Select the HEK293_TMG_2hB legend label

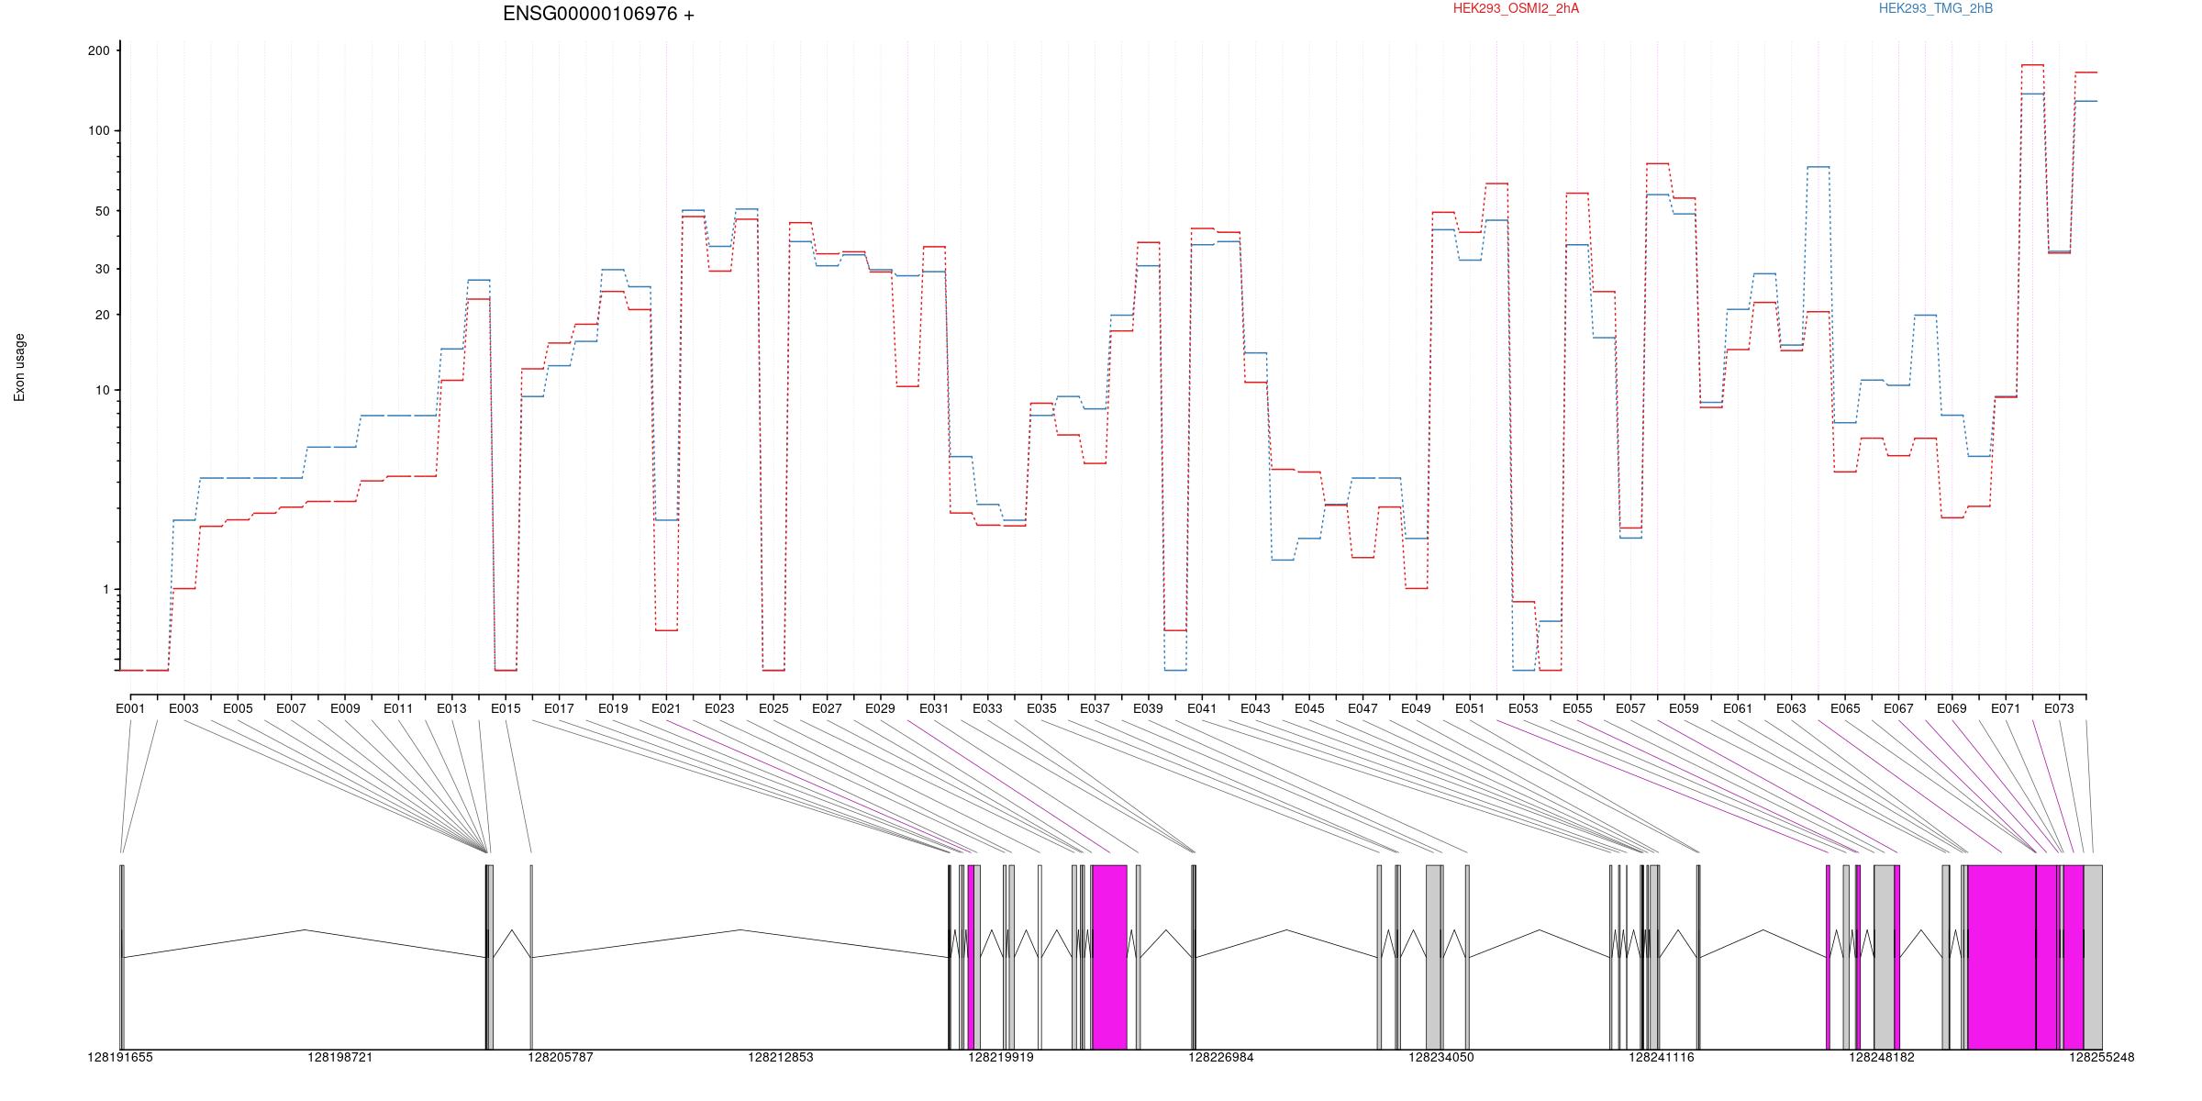[1936, 8]
